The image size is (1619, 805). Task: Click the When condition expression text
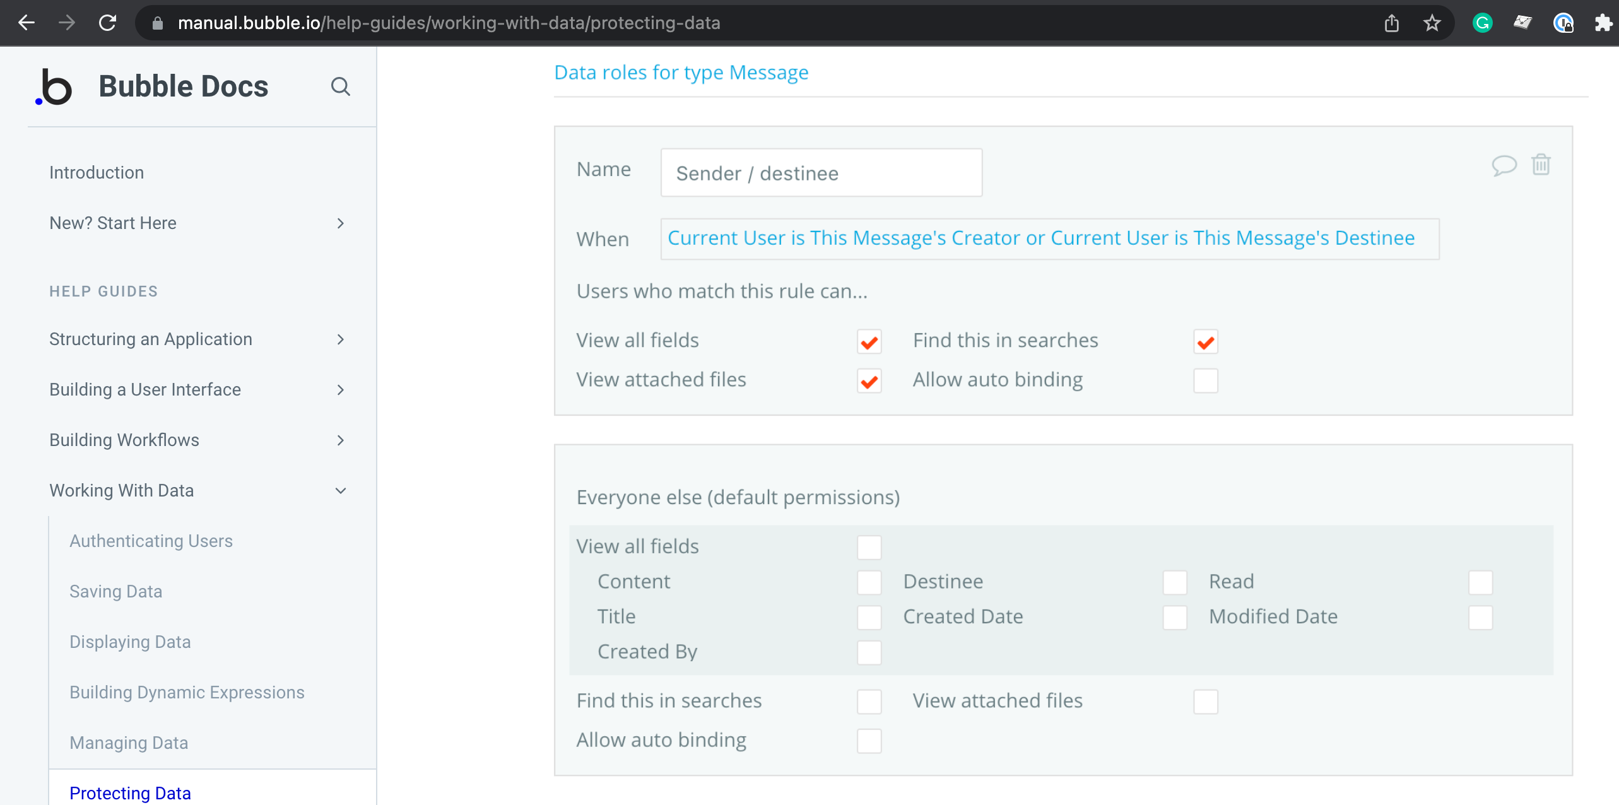pos(1041,238)
